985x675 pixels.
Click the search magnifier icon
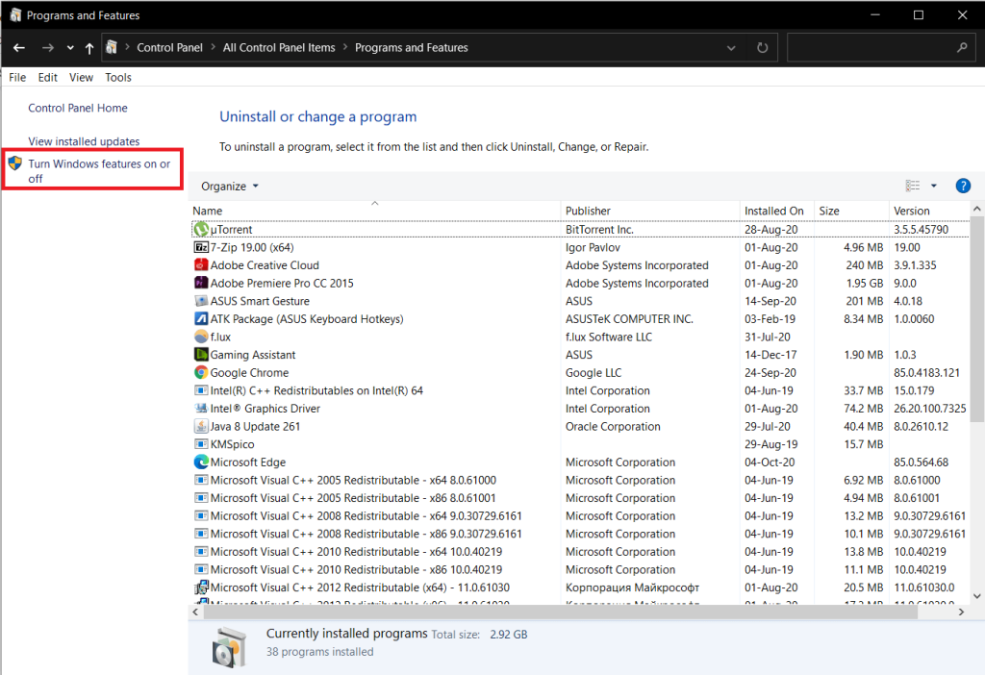(962, 48)
